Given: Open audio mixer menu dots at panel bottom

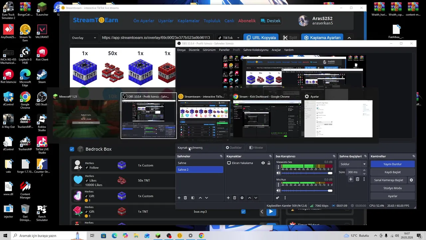Looking at the screenshot, I should [285, 198].
